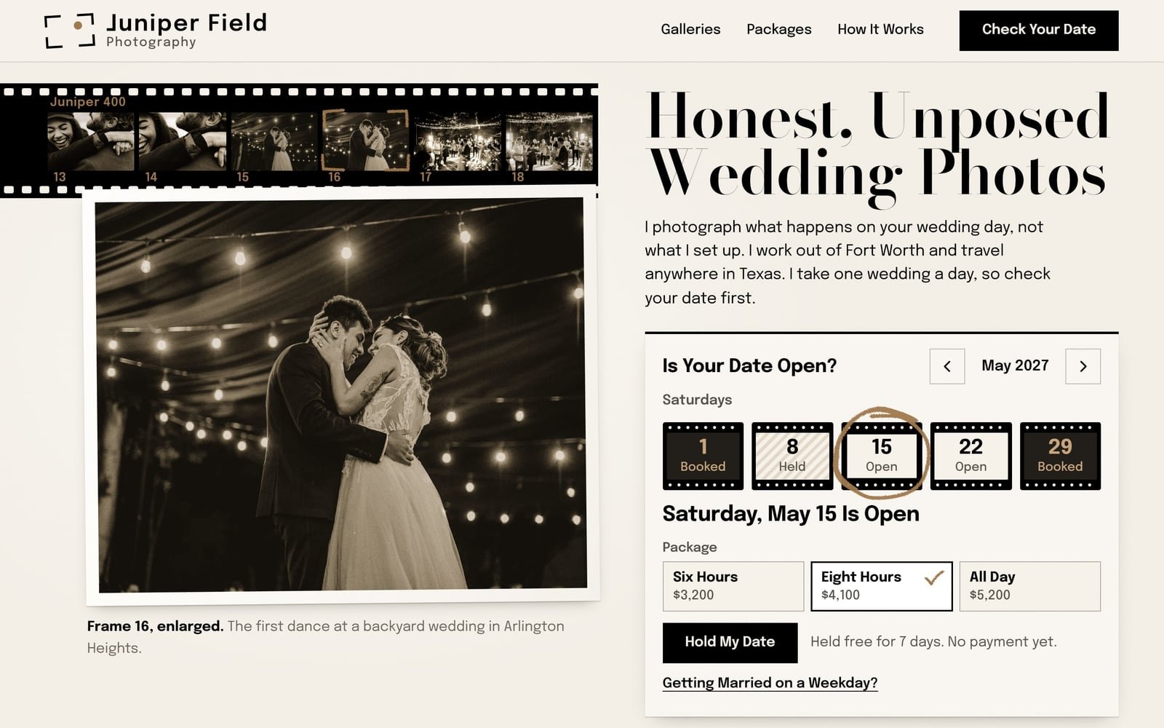Select the Eight Hours $4,100 package

click(x=881, y=586)
